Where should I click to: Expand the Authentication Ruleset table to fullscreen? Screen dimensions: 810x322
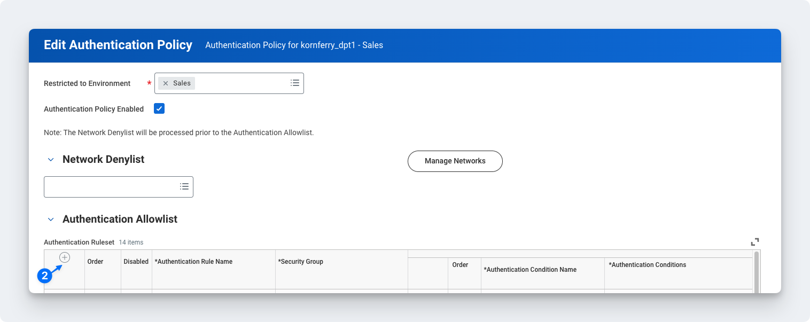pyautogui.click(x=754, y=242)
